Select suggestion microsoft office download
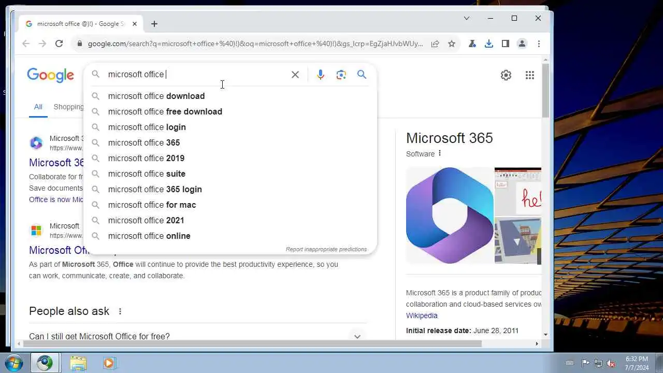The width and height of the screenshot is (663, 373). pos(230,96)
